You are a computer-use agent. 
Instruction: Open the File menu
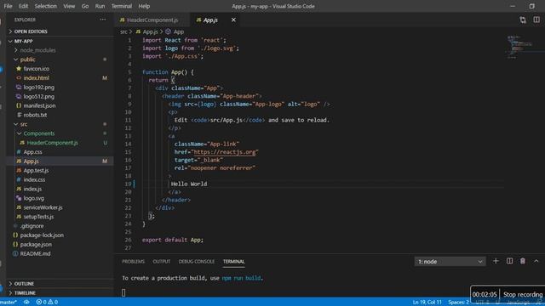[x=8, y=6]
